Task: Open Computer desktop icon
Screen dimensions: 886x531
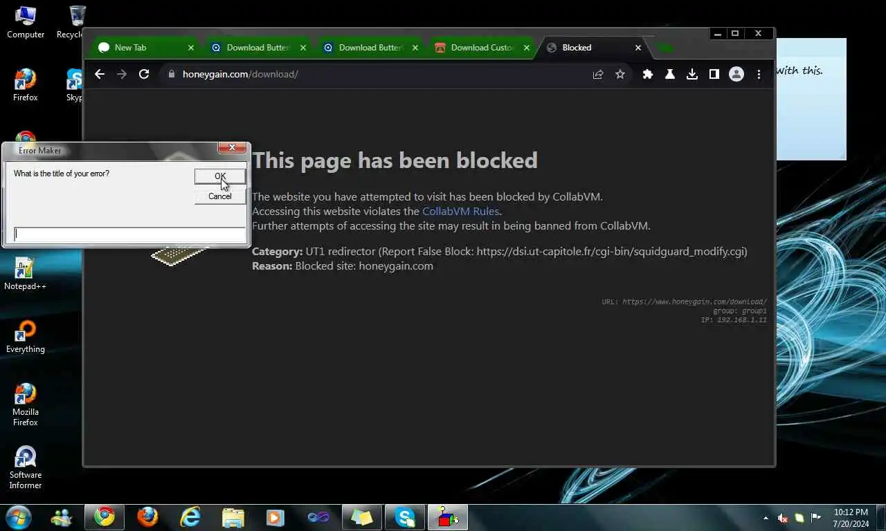Action: click(x=26, y=22)
